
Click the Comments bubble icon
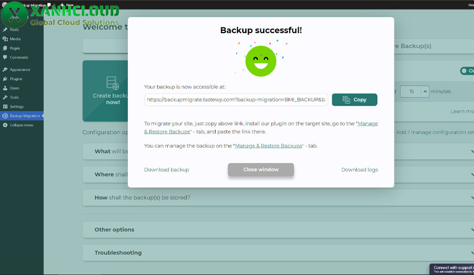(5, 57)
